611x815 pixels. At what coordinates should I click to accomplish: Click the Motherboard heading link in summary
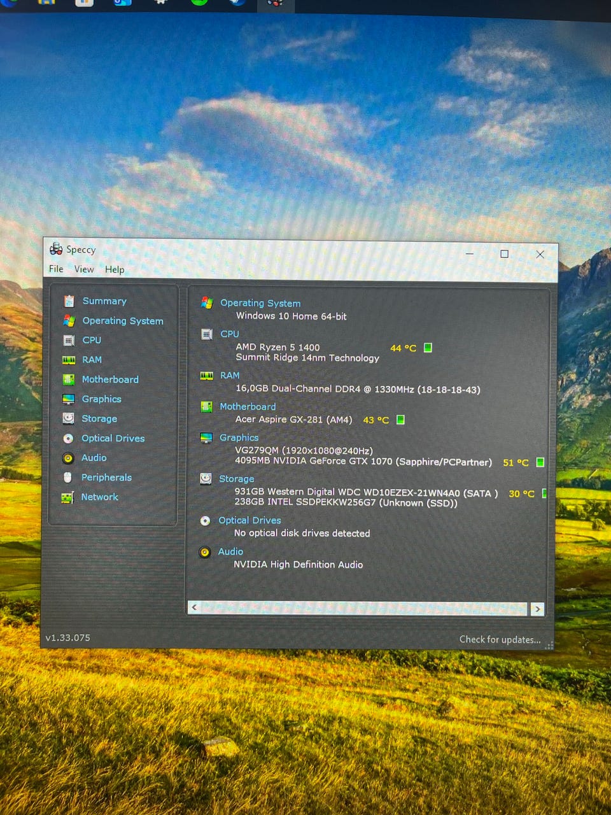click(248, 407)
